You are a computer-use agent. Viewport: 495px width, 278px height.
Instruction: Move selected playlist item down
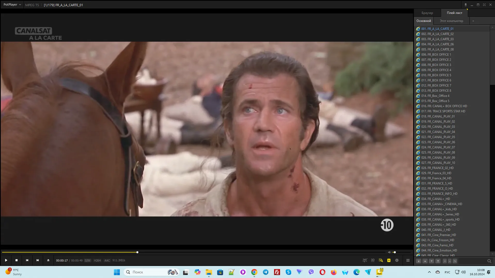431,261
